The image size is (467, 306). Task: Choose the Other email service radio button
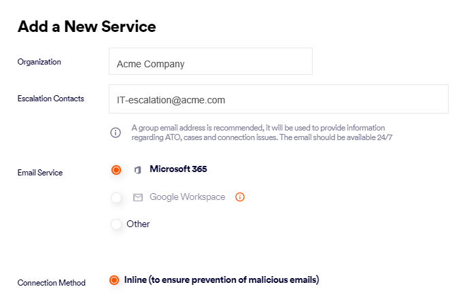point(116,224)
